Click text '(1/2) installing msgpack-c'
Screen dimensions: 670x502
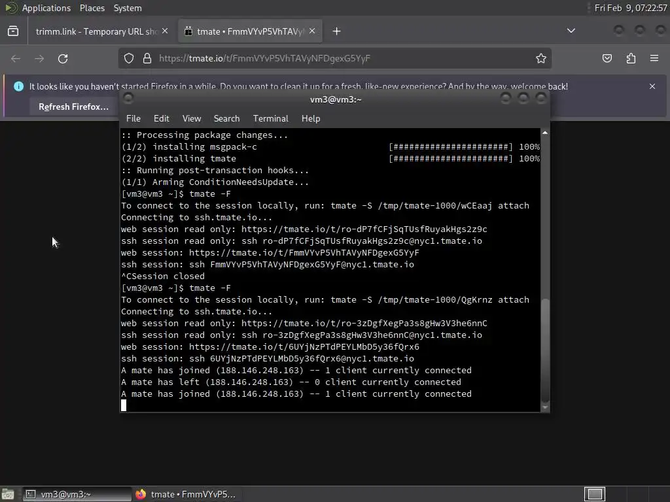[x=189, y=147]
